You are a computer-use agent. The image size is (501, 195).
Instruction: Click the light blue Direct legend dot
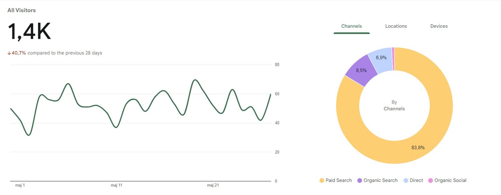tap(406, 181)
